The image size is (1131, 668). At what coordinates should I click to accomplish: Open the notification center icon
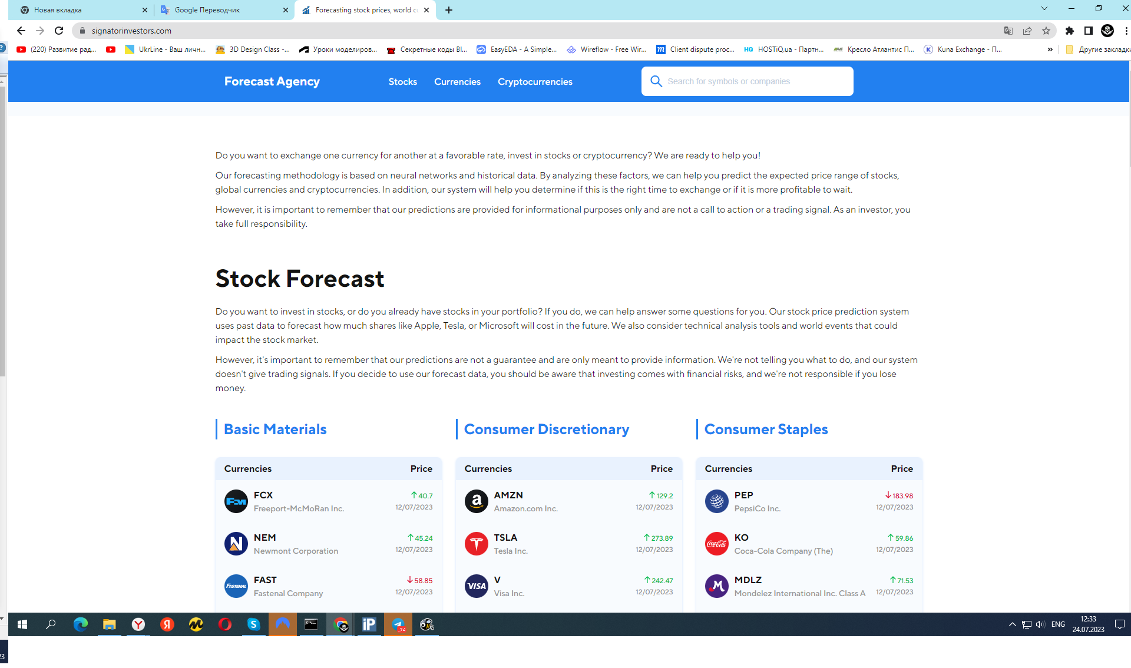[x=1120, y=624]
